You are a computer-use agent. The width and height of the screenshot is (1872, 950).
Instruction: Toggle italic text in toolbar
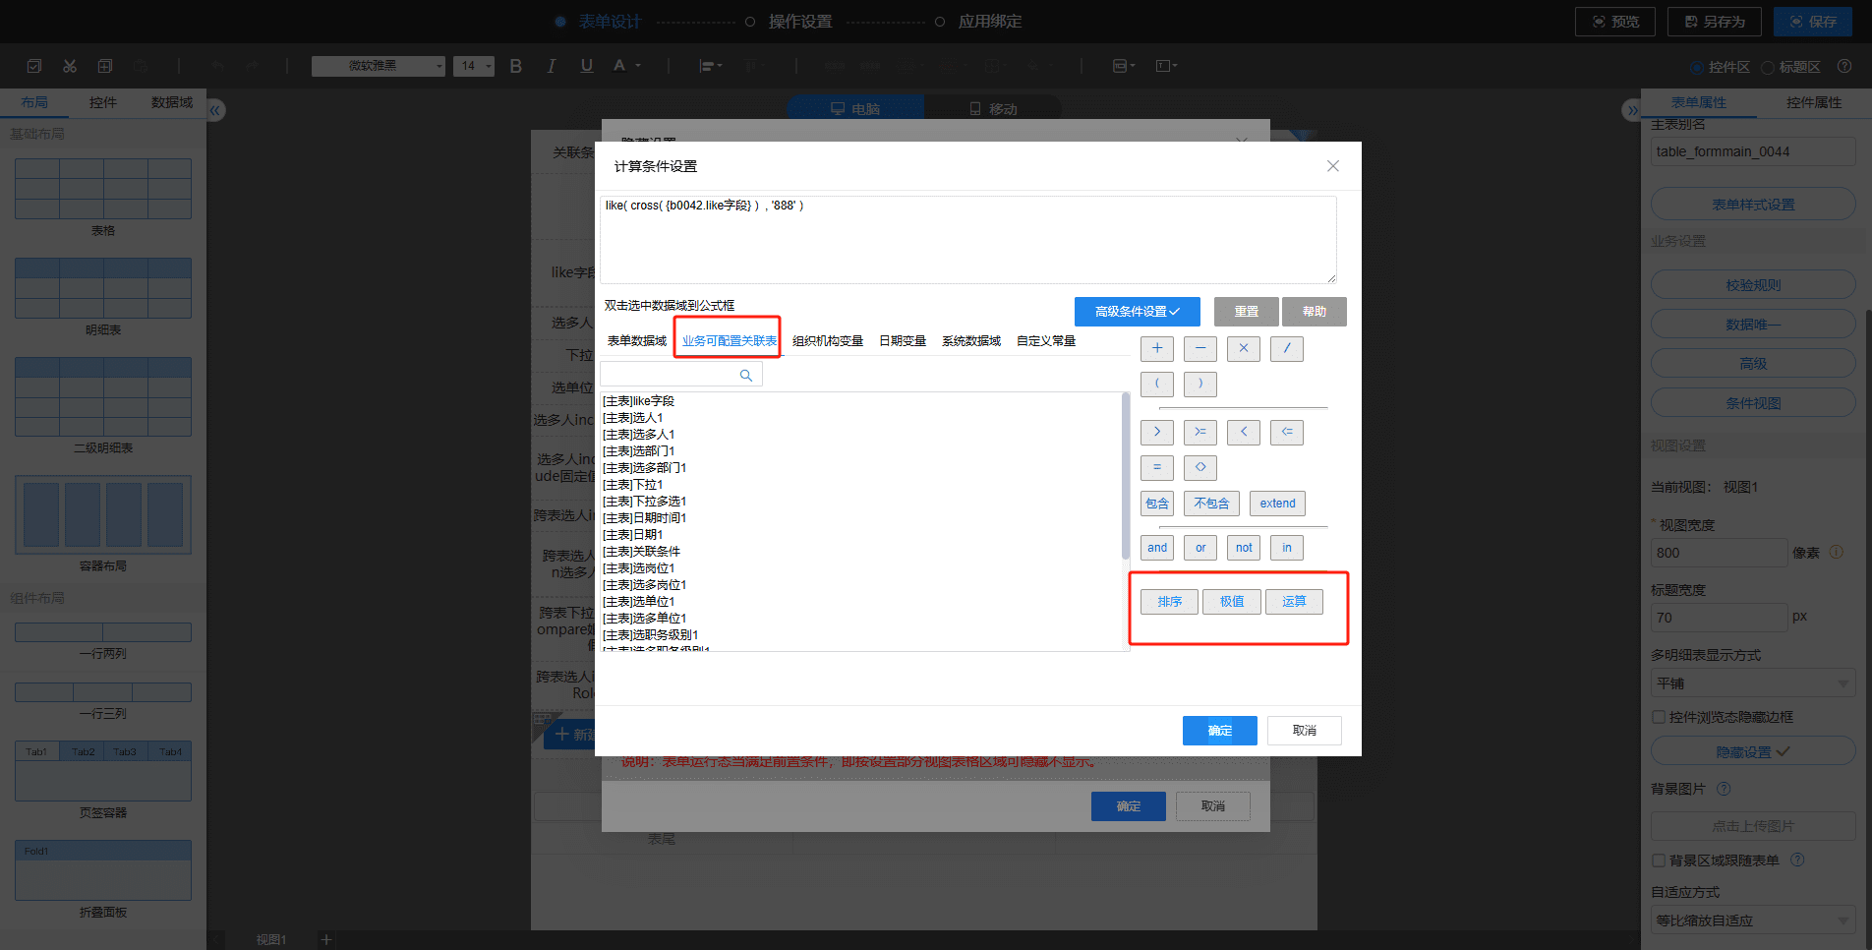click(552, 66)
